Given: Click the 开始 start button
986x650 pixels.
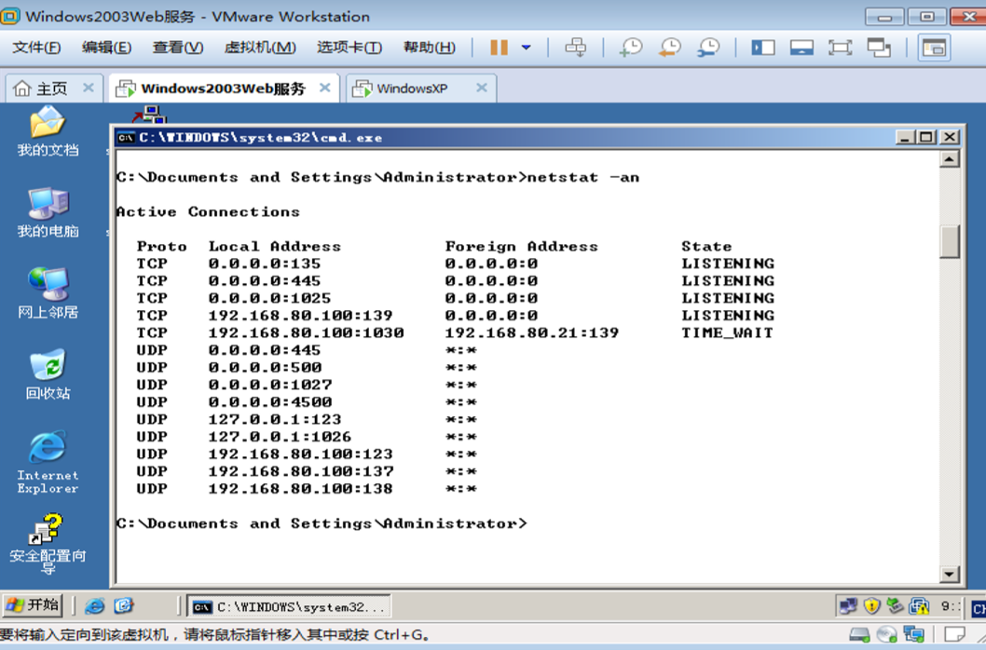Looking at the screenshot, I should point(33,605).
